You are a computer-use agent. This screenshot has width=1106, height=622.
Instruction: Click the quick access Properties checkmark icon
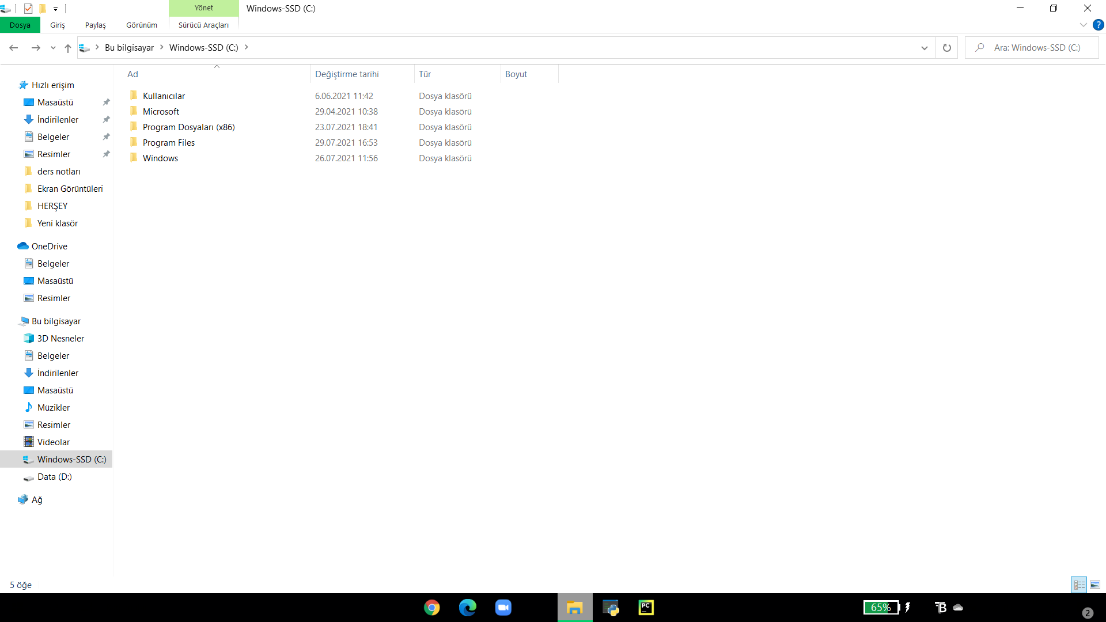tap(28, 9)
